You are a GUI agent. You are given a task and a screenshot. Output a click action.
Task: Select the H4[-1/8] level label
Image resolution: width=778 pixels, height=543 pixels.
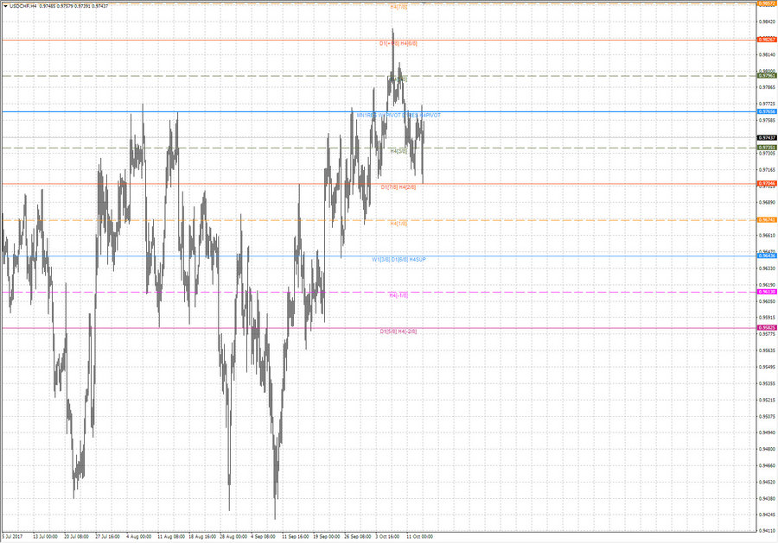coord(399,295)
